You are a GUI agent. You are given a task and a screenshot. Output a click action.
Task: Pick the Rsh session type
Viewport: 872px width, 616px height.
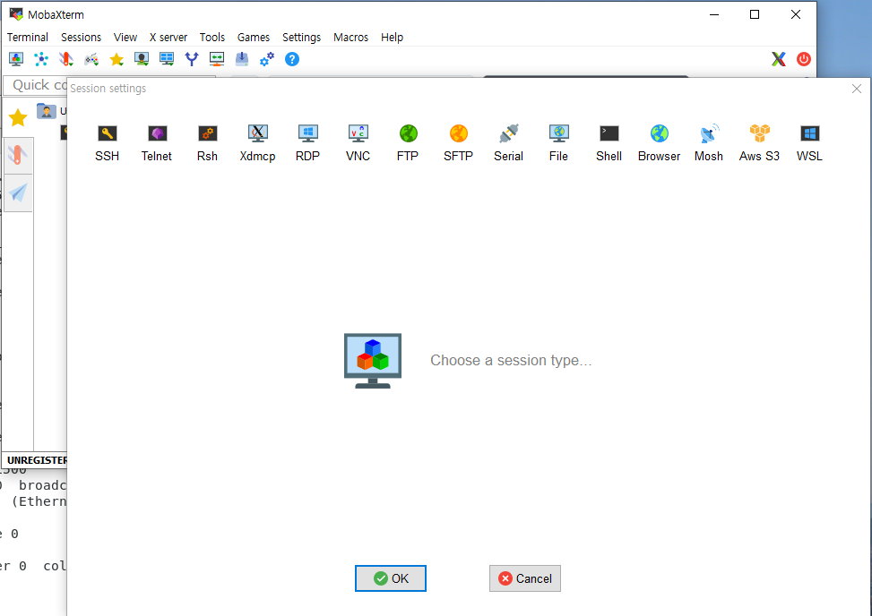(x=207, y=142)
